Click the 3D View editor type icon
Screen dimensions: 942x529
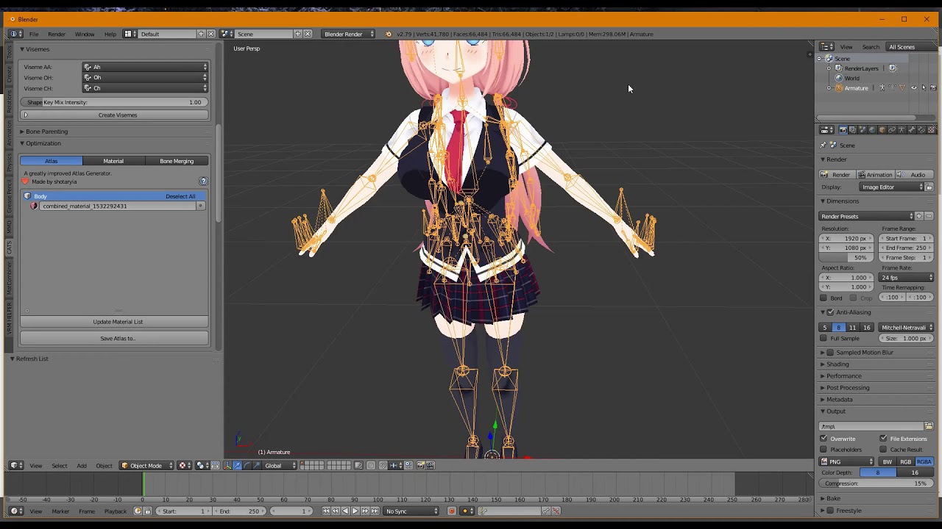(x=15, y=465)
